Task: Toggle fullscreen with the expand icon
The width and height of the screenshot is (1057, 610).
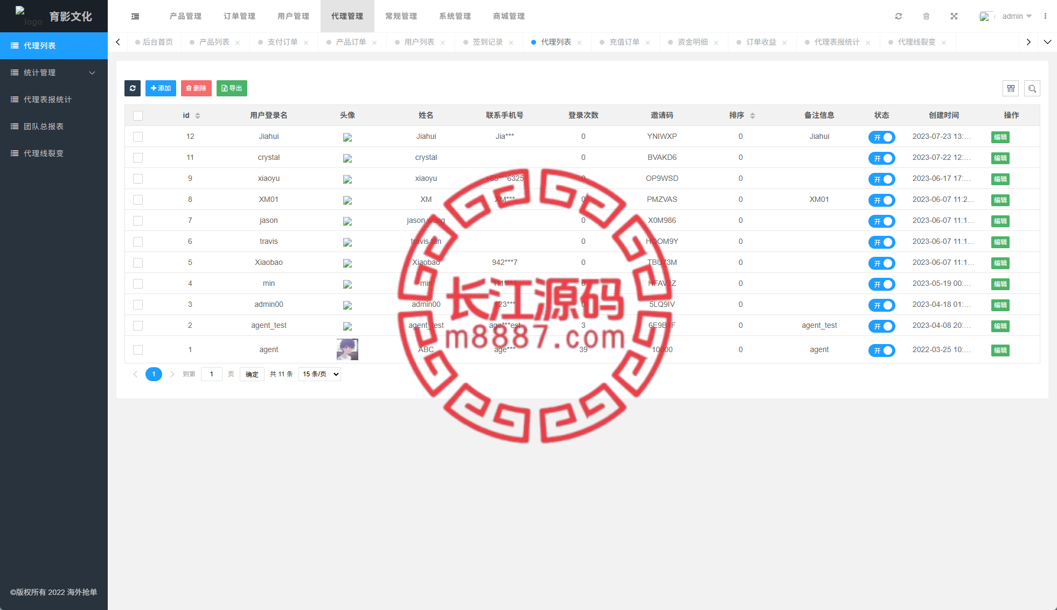Action: coord(954,16)
